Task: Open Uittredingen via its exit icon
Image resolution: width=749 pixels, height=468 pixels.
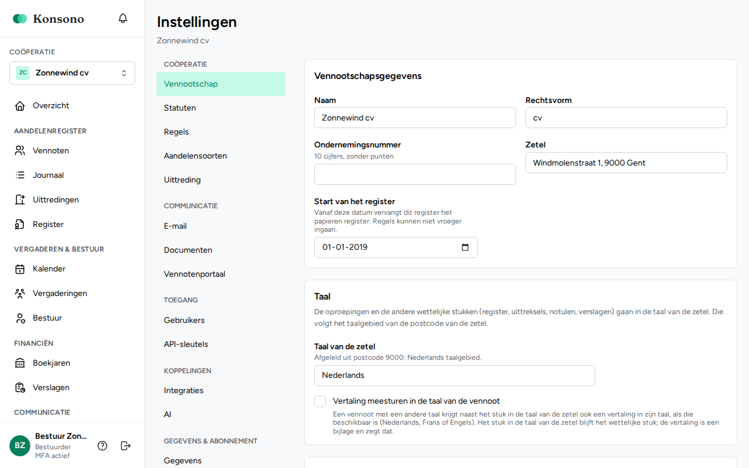Action: pyautogui.click(x=20, y=200)
